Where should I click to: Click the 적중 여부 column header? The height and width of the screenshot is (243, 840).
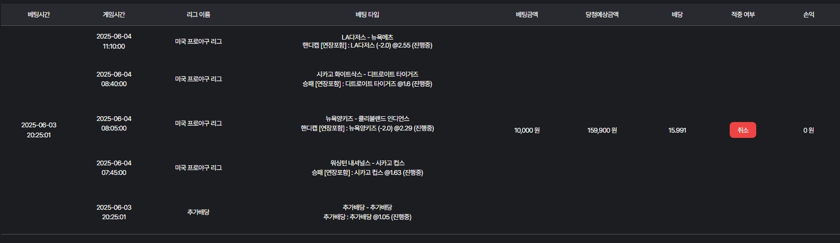[742, 15]
